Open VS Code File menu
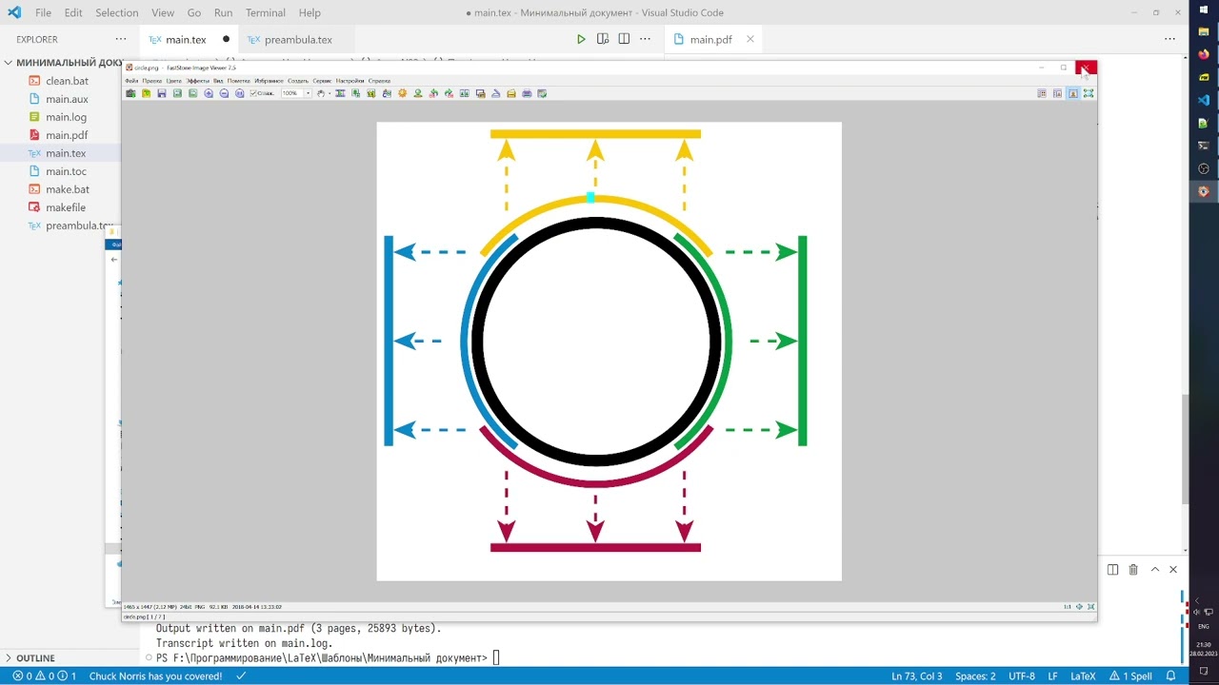Image resolution: width=1219 pixels, height=685 pixels. point(43,12)
